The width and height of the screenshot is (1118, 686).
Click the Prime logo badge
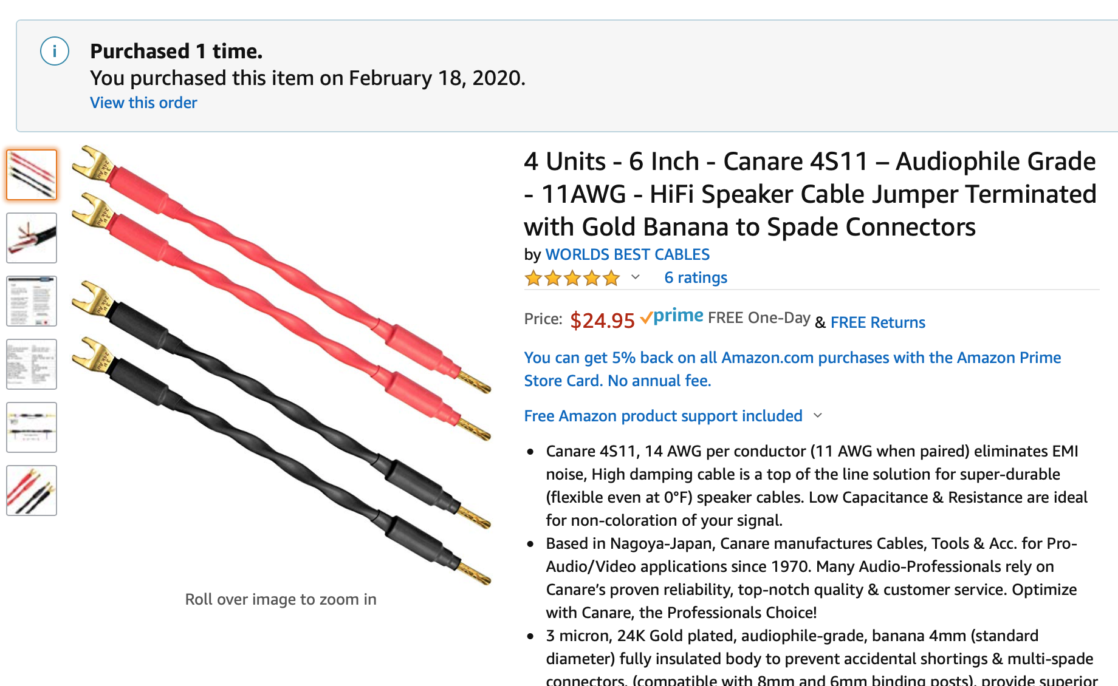[x=672, y=317]
